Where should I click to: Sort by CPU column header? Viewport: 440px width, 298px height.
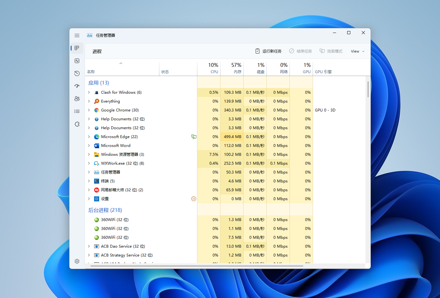click(x=209, y=68)
